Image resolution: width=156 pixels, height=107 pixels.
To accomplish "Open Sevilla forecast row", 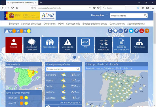I will point(63,86).
